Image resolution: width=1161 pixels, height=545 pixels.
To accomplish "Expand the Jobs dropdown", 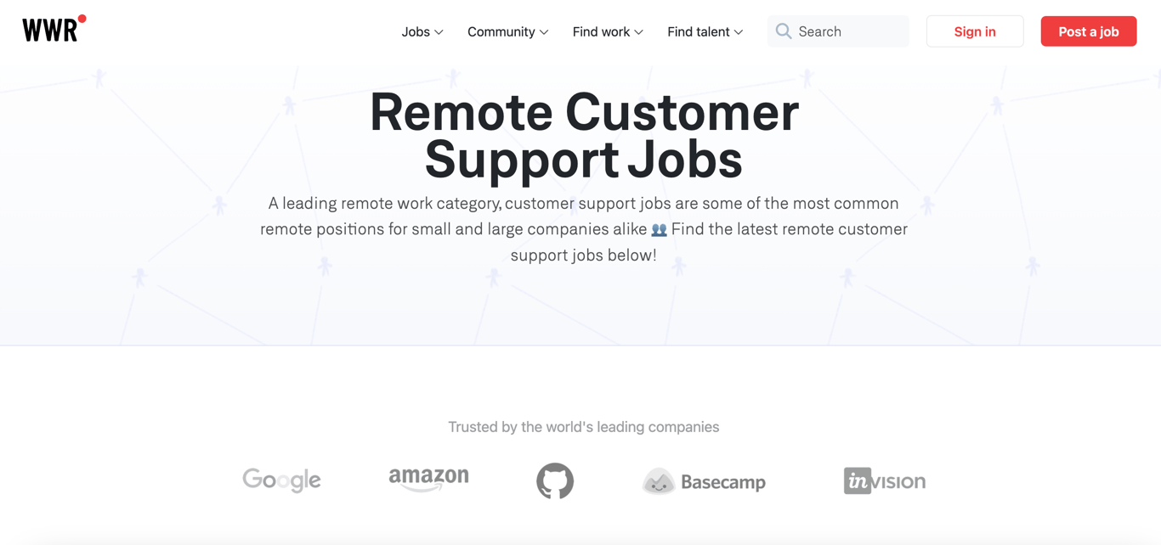I will point(422,31).
